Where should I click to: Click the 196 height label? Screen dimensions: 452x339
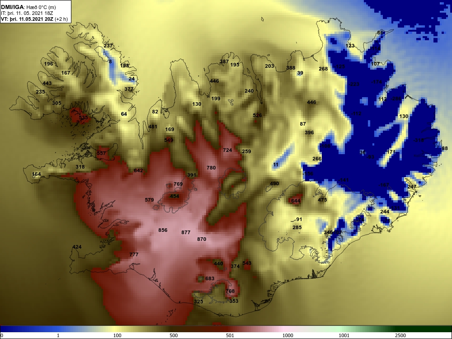click(49, 64)
